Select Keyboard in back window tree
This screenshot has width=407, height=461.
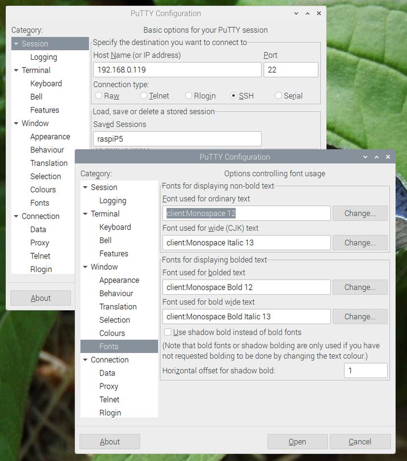coord(46,84)
